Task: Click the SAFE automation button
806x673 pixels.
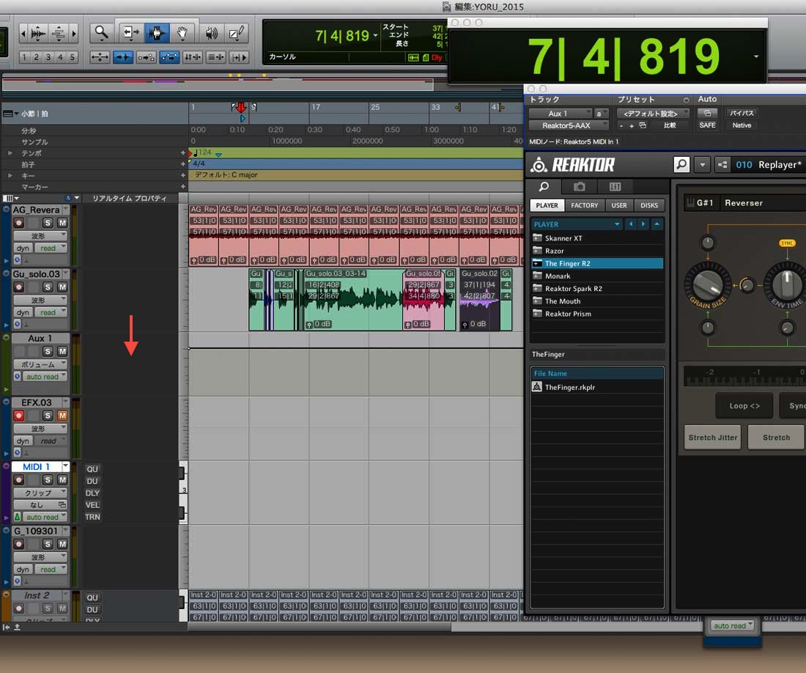Action: [707, 125]
